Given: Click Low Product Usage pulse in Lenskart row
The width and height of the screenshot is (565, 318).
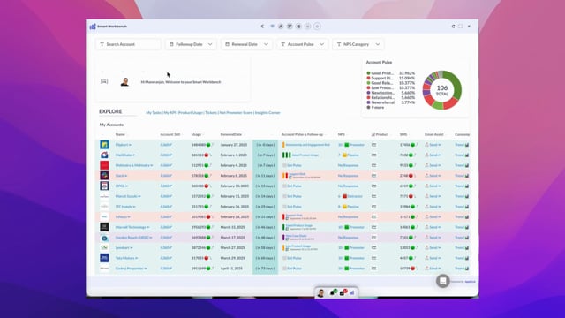Looking at the screenshot, I should click(298, 246).
